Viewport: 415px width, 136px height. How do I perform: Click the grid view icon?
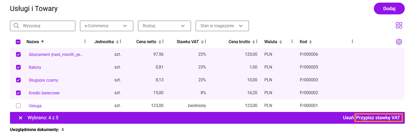point(399,25)
